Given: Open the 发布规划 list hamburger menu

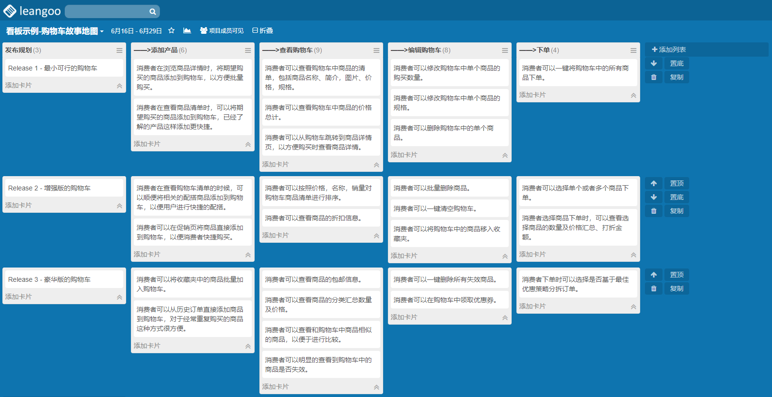Looking at the screenshot, I should click(x=119, y=50).
